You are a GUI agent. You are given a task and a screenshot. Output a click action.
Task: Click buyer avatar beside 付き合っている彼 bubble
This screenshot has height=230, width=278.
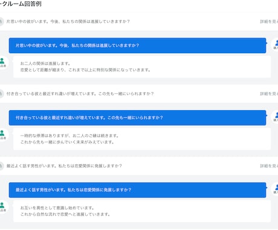tap(275, 117)
